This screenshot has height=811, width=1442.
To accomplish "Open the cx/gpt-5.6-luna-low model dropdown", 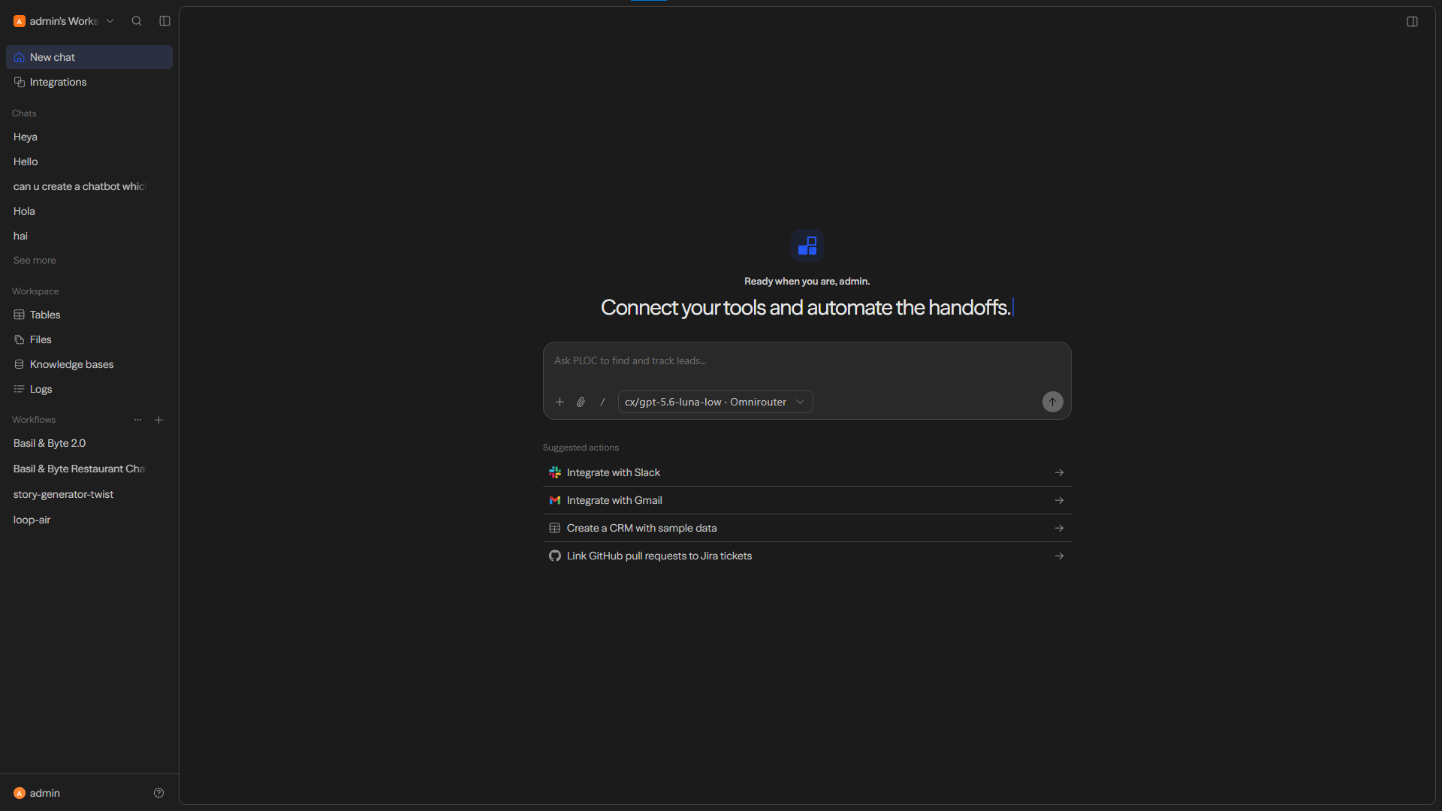I will [715, 402].
